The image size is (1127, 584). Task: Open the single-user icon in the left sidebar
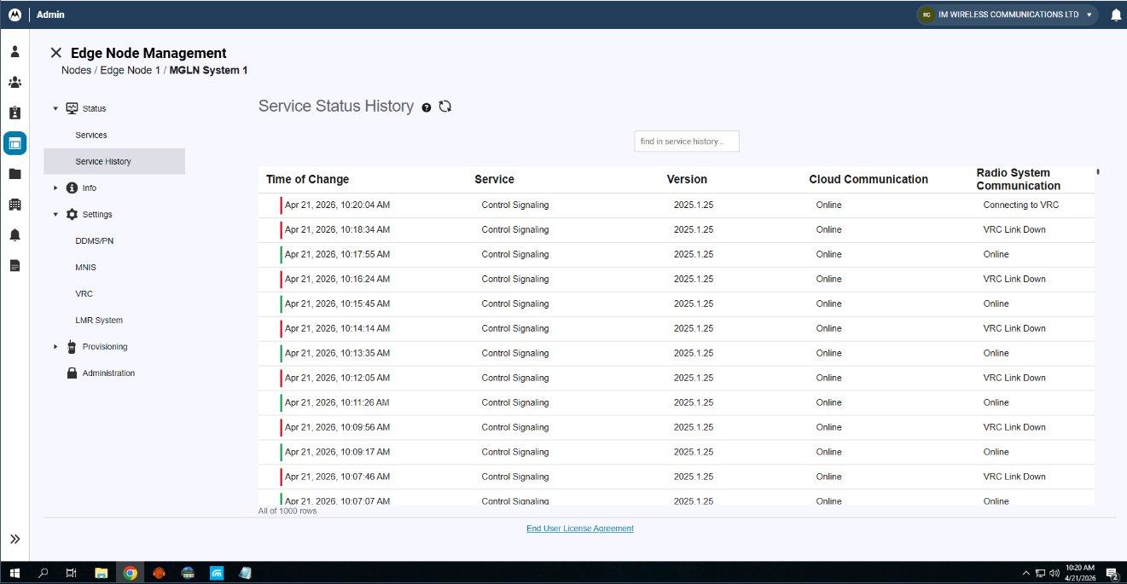click(x=15, y=51)
